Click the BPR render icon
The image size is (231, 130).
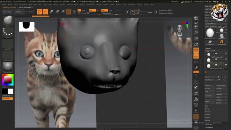[x=196, y=18]
